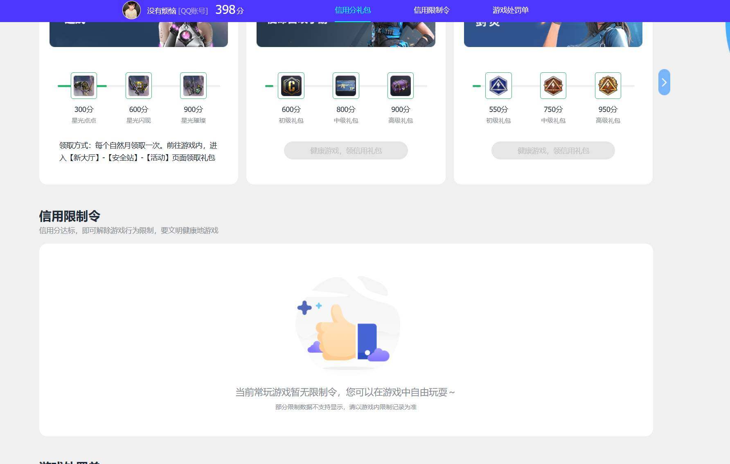Click the 950分 score label

(x=608, y=110)
